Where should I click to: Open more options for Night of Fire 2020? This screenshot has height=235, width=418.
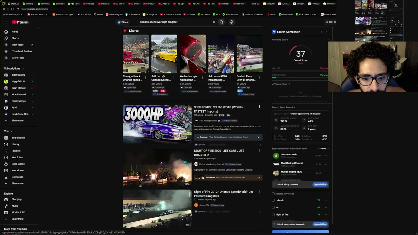point(259,150)
